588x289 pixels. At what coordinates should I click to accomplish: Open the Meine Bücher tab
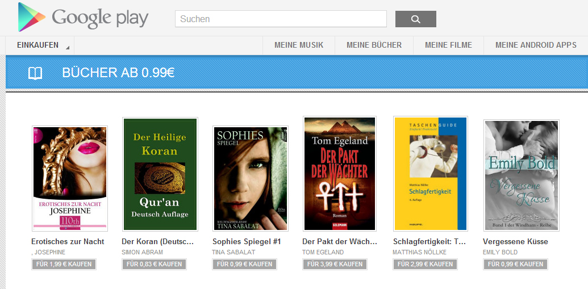[x=374, y=45]
